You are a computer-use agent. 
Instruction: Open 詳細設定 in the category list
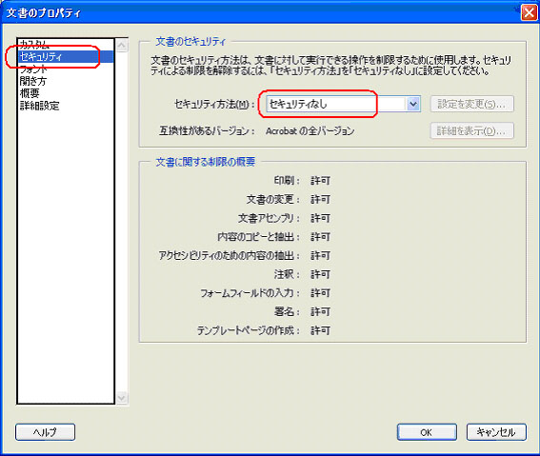(x=39, y=106)
